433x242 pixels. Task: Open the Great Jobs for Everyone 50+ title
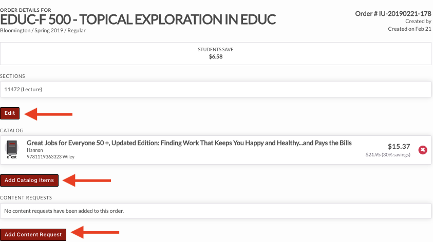189,143
